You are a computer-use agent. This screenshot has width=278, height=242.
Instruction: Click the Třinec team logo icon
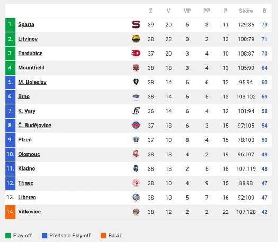[136, 183]
